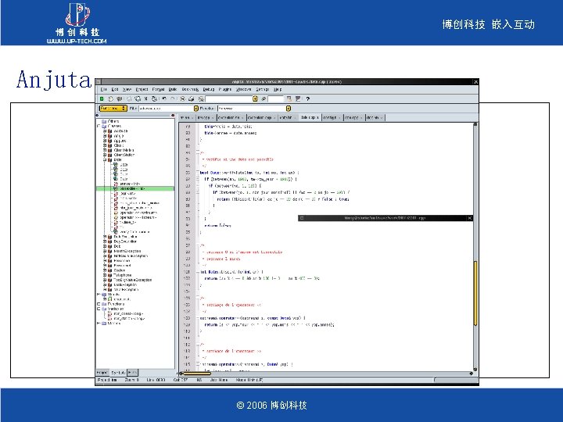Viewport: 563px width, 422px height.
Task: Open the Help menu
Action: coord(278,89)
